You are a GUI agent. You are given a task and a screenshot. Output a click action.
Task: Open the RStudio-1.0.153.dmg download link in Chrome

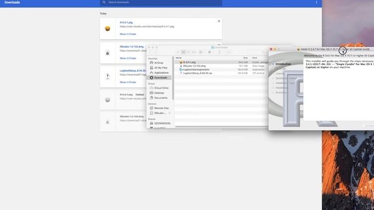tap(131, 47)
